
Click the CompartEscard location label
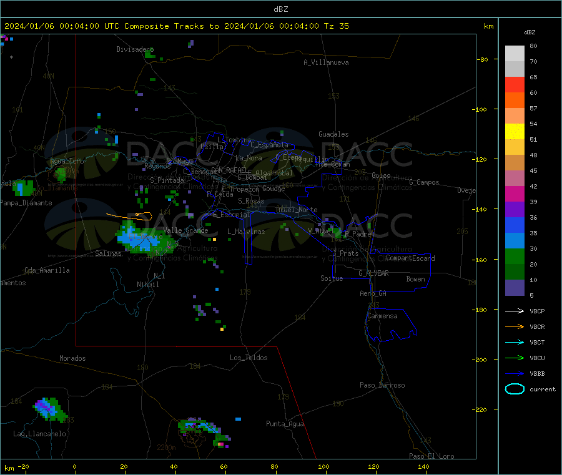pyautogui.click(x=410, y=258)
